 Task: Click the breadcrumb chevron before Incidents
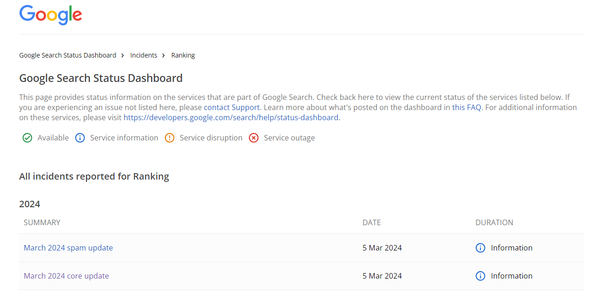[x=123, y=55]
